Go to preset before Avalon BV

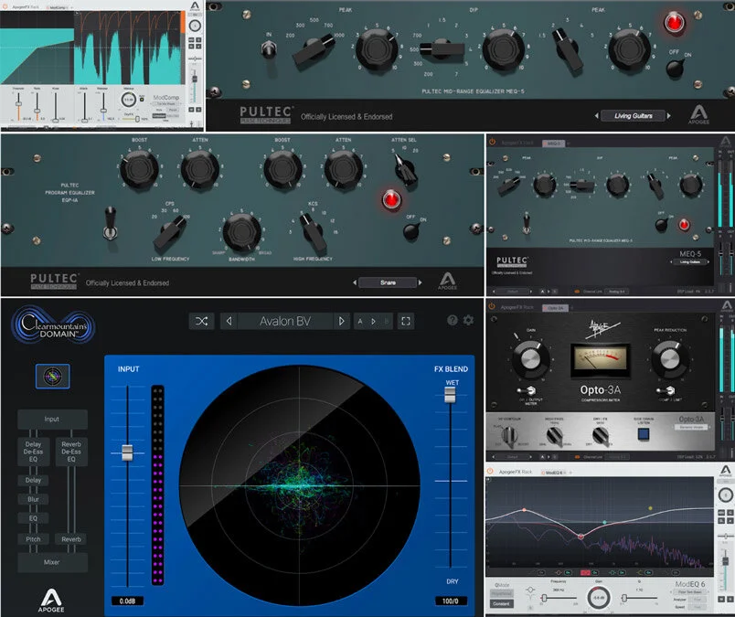coord(229,321)
